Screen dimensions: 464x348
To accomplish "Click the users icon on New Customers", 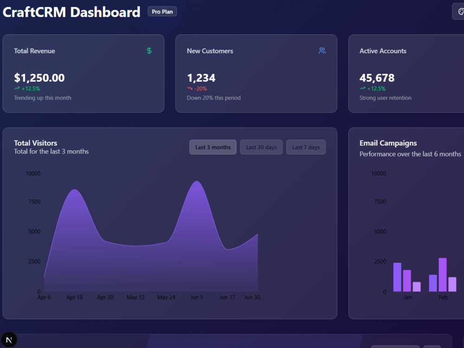I will click(x=322, y=51).
